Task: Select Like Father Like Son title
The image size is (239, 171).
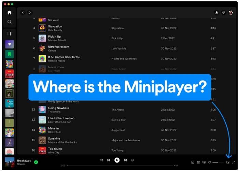Action: [x=61, y=118]
